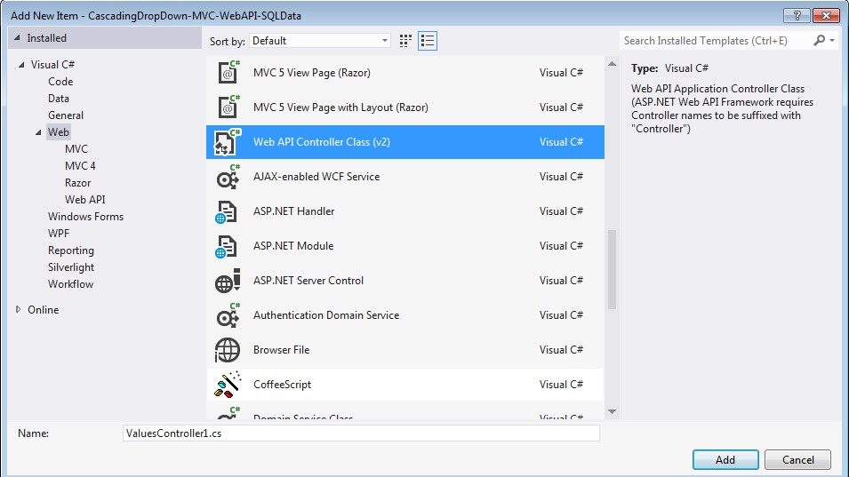Expand the Online templates section
This screenshot has width=849, height=477.
coord(20,310)
